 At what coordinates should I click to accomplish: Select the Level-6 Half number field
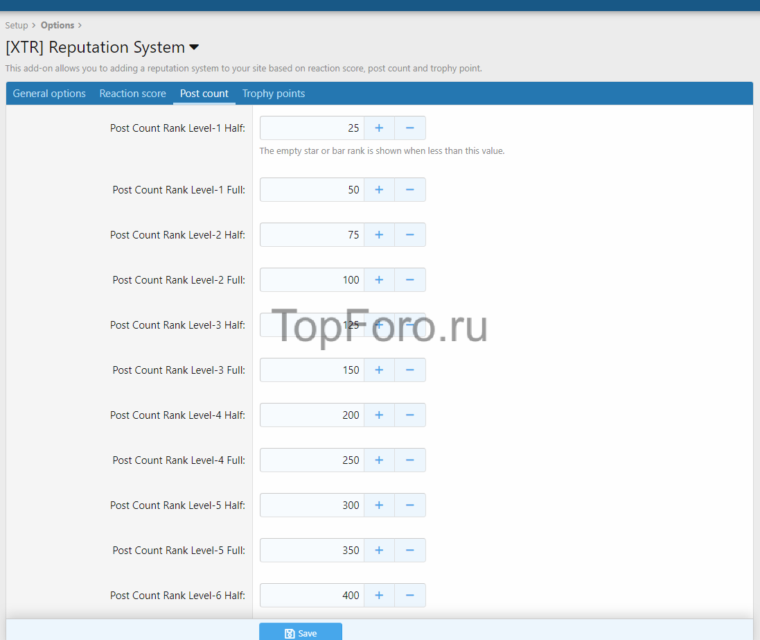[312, 596]
